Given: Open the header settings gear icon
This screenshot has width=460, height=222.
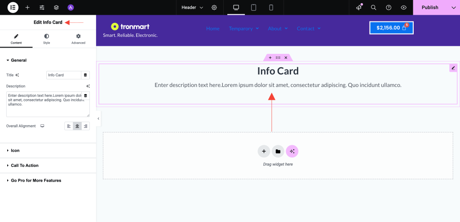Looking at the screenshot, I should click(214, 8).
